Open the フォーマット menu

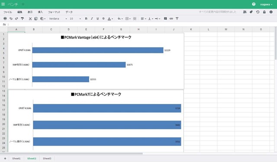(54, 12)
